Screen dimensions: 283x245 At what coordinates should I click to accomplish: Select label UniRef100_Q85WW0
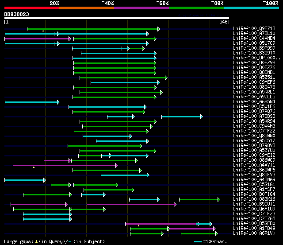coord(254,136)
